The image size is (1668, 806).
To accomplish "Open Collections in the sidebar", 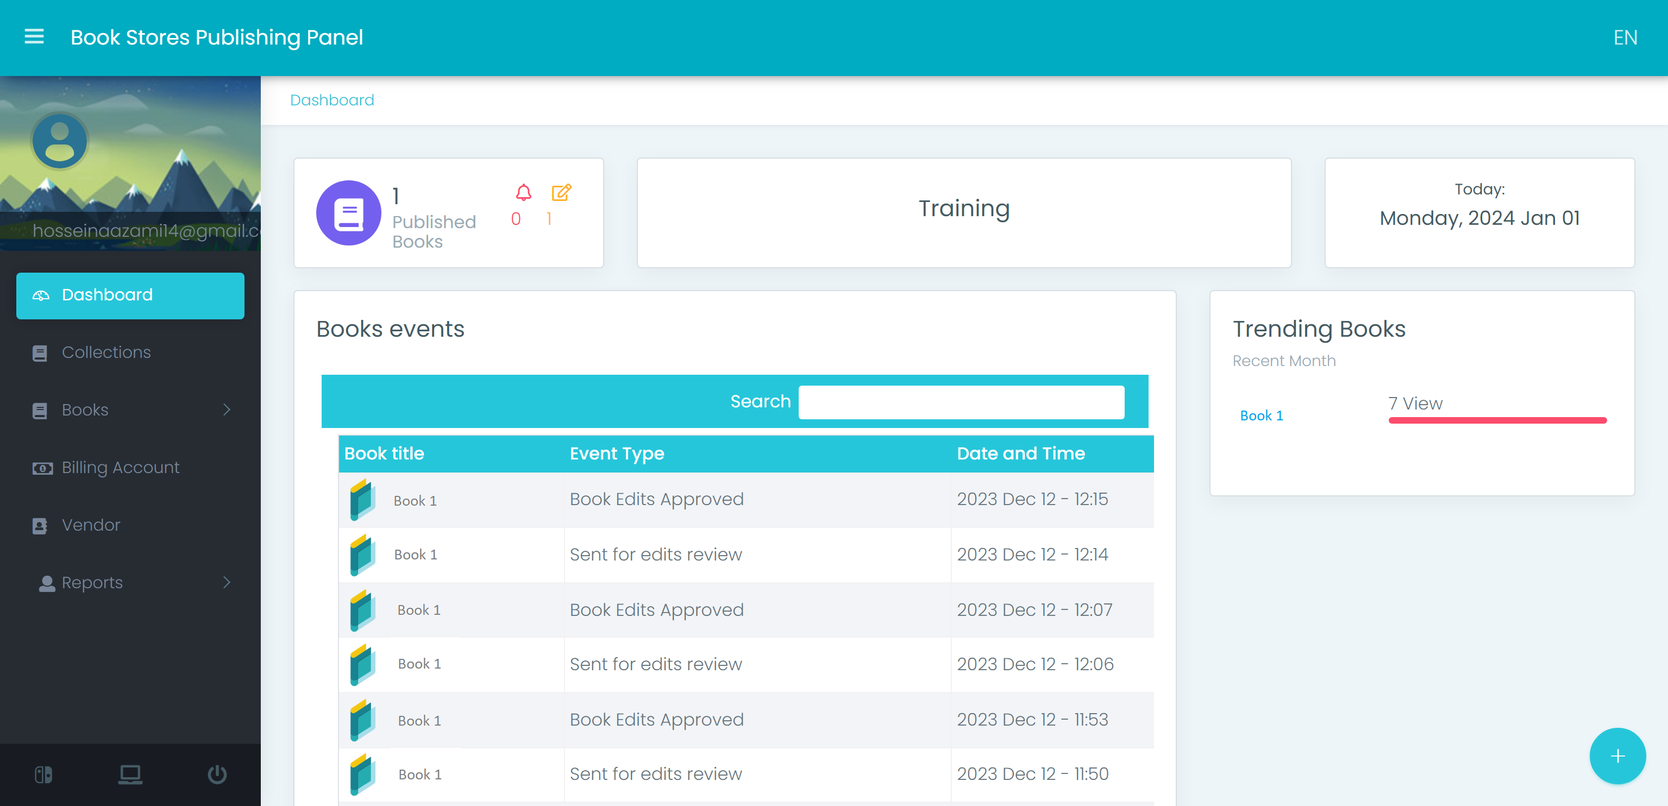I will (x=106, y=352).
